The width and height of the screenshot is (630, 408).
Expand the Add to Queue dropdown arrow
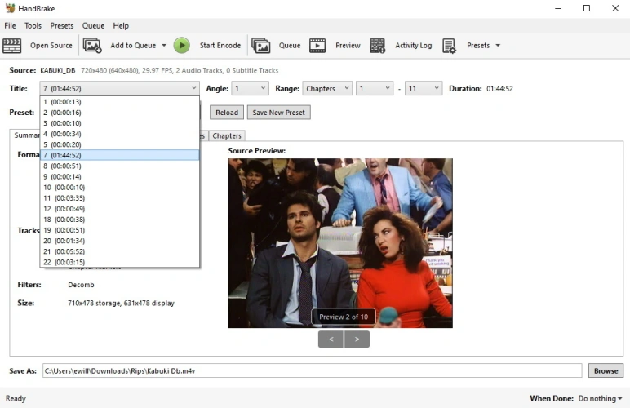(164, 46)
